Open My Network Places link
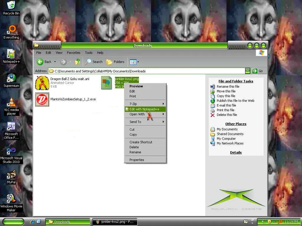 click(x=230, y=143)
